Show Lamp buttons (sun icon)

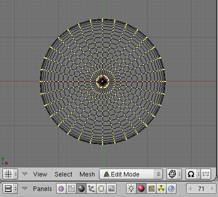pyautogui.click(x=131, y=188)
